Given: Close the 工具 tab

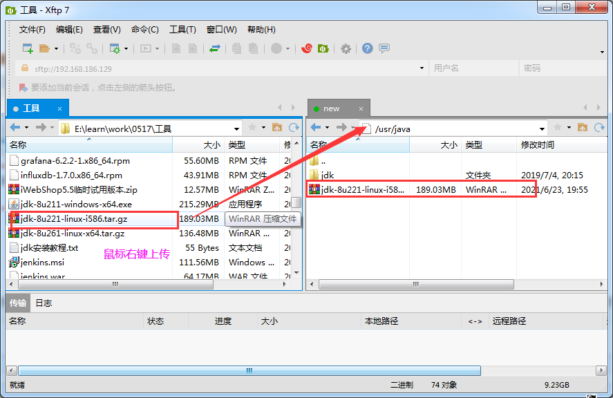Looking at the screenshot, I should 60,109.
